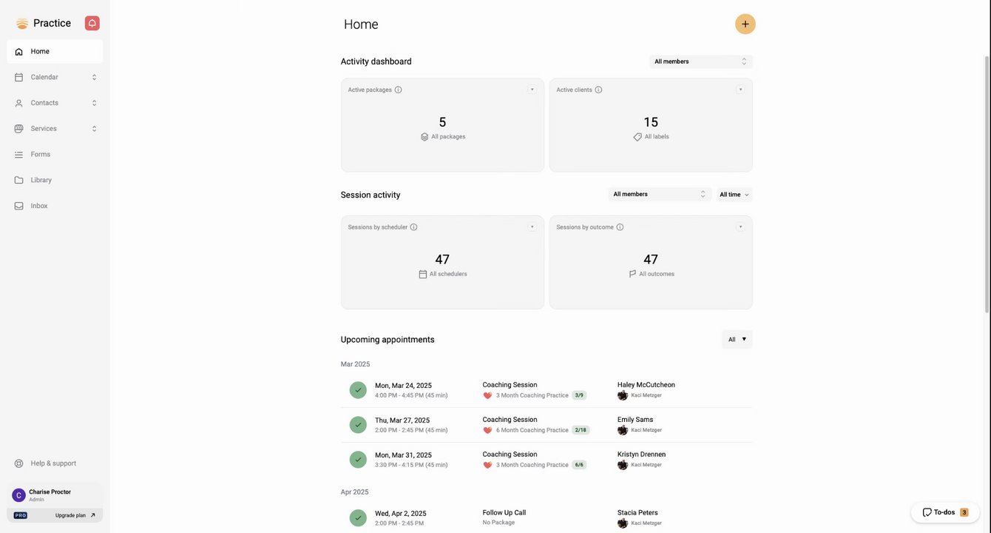This screenshot has height=533, width=991.
Task: Click the Upgrade plan link
Action: tap(75, 515)
